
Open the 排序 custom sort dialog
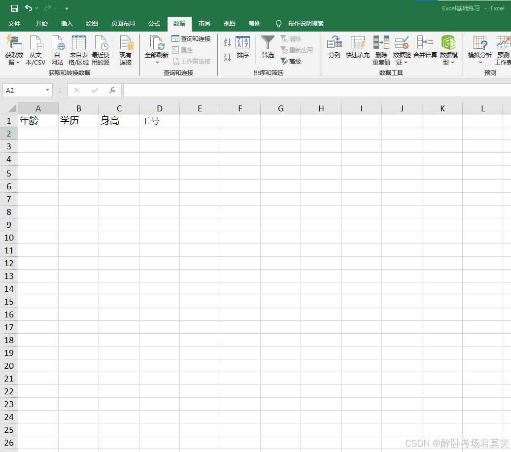(x=243, y=47)
